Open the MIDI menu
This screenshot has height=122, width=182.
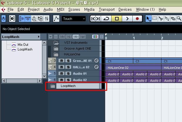click(x=60, y=9)
